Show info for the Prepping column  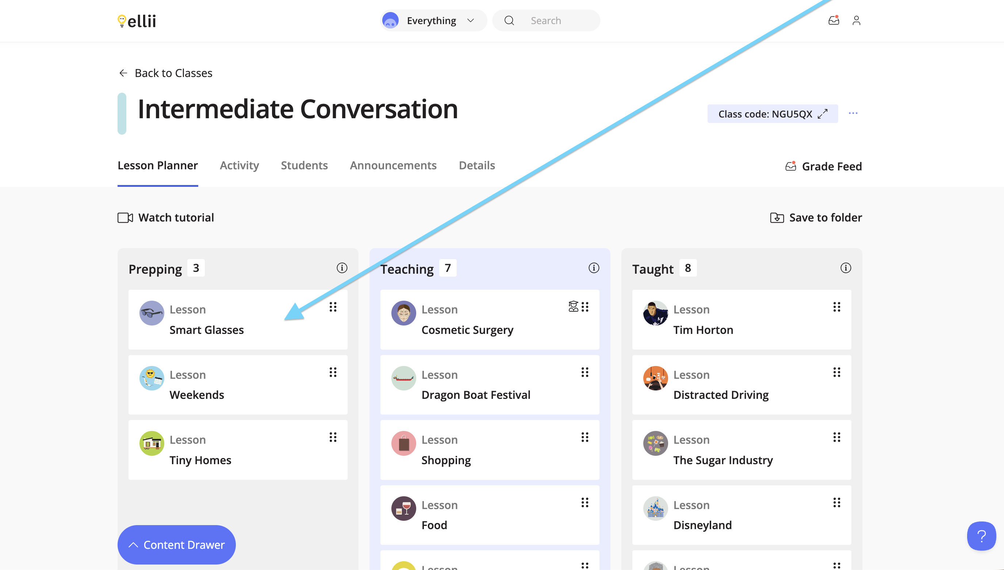[x=342, y=268]
